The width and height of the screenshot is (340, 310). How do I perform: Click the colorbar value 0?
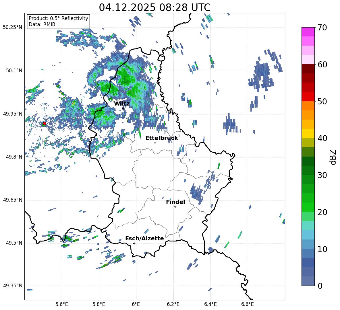point(320,286)
